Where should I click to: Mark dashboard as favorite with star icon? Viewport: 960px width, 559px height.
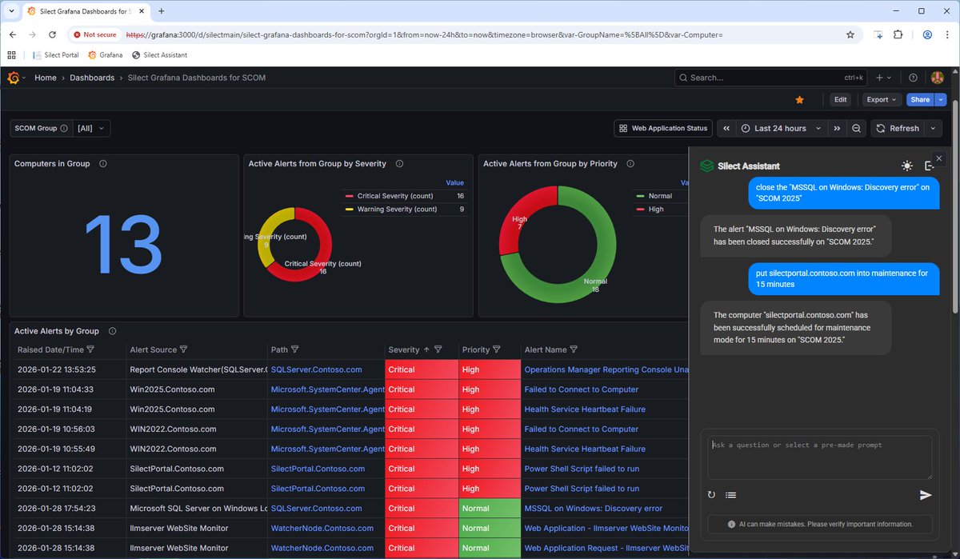point(799,100)
